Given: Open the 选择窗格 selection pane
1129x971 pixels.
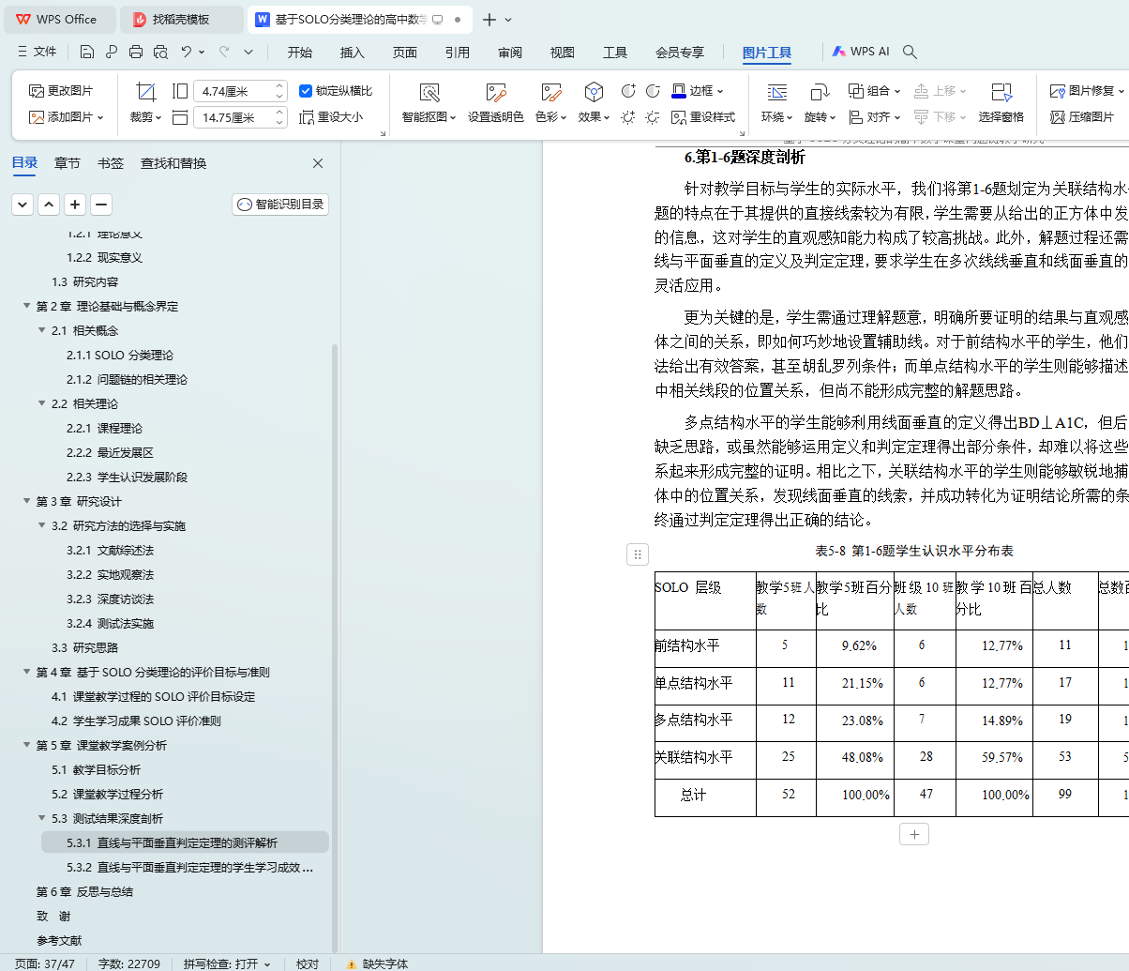Looking at the screenshot, I should 1001,103.
